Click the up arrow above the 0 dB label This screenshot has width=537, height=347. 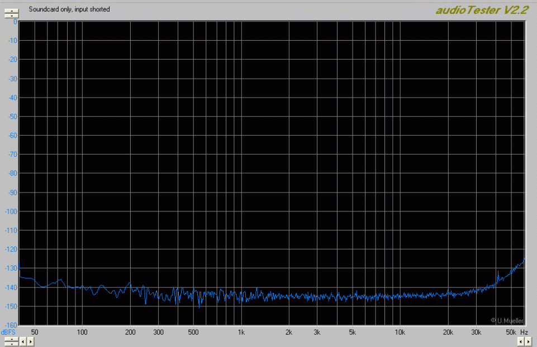(11, 10)
